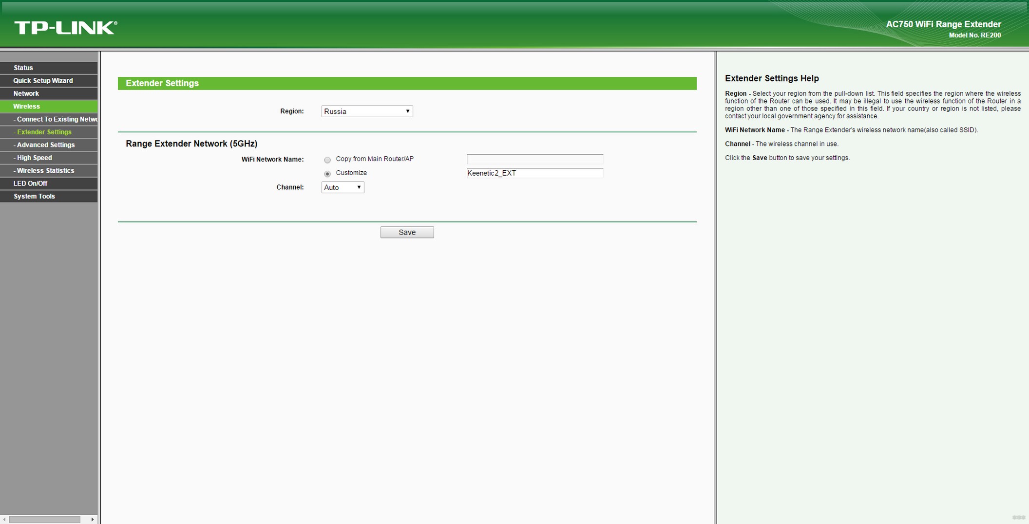
Task: Click sidebar horizontal scrollbar left arrow
Action: (x=4, y=520)
